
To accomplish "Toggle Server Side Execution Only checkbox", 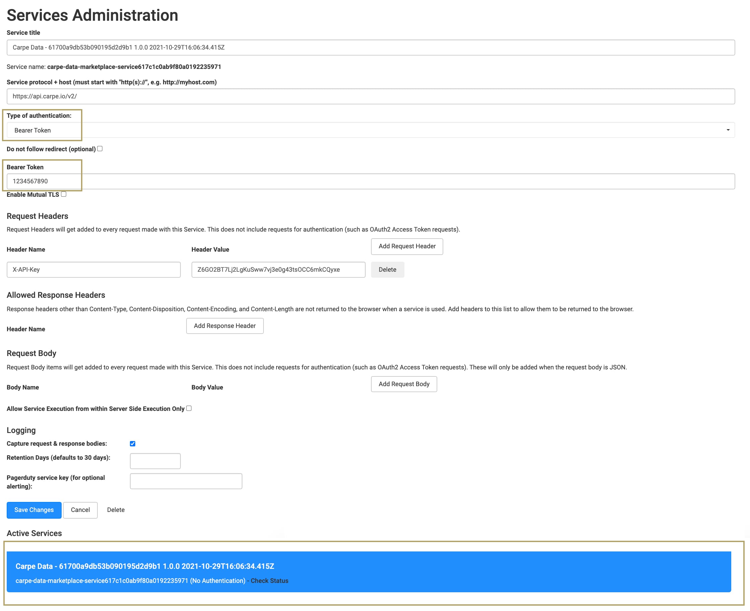I will tap(189, 408).
